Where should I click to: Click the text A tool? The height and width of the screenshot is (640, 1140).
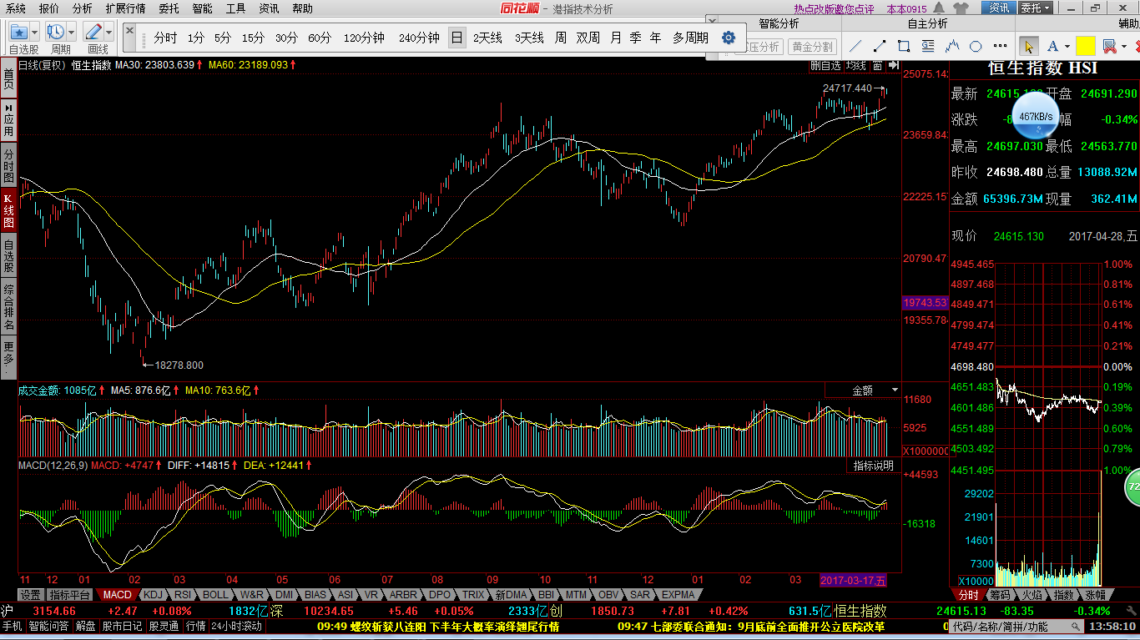click(1052, 46)
